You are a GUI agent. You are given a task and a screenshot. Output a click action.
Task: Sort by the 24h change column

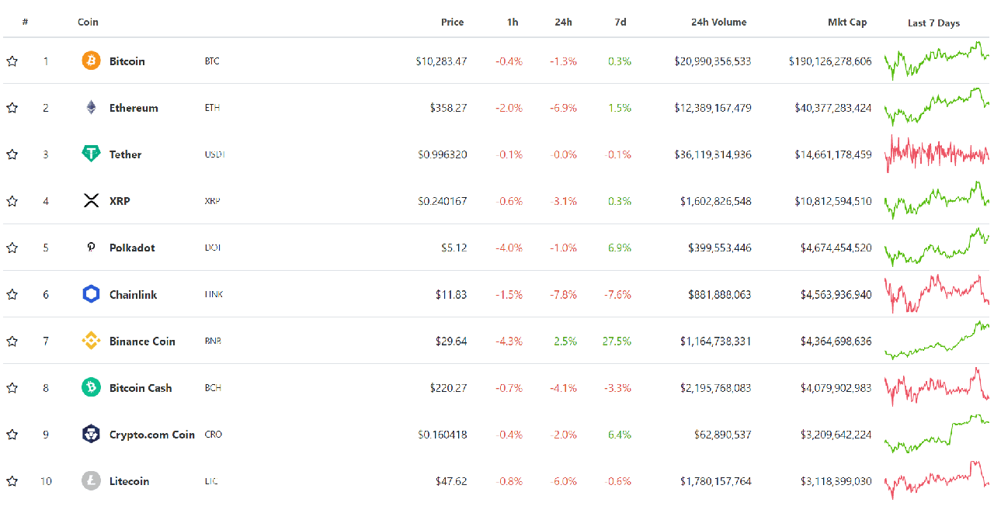pyautogui.click(x=564, y=22)
